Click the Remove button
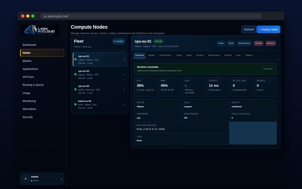 [271, 43]
